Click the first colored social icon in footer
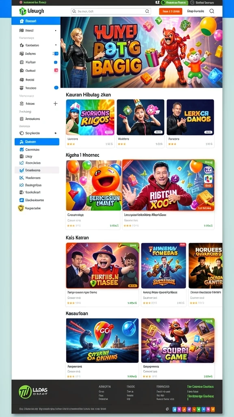 tap(174, 409)
